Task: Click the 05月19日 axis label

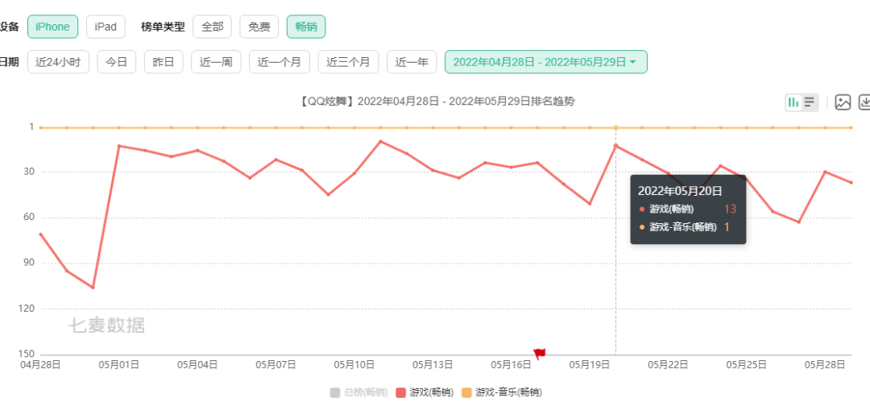Action: [589, 365]
